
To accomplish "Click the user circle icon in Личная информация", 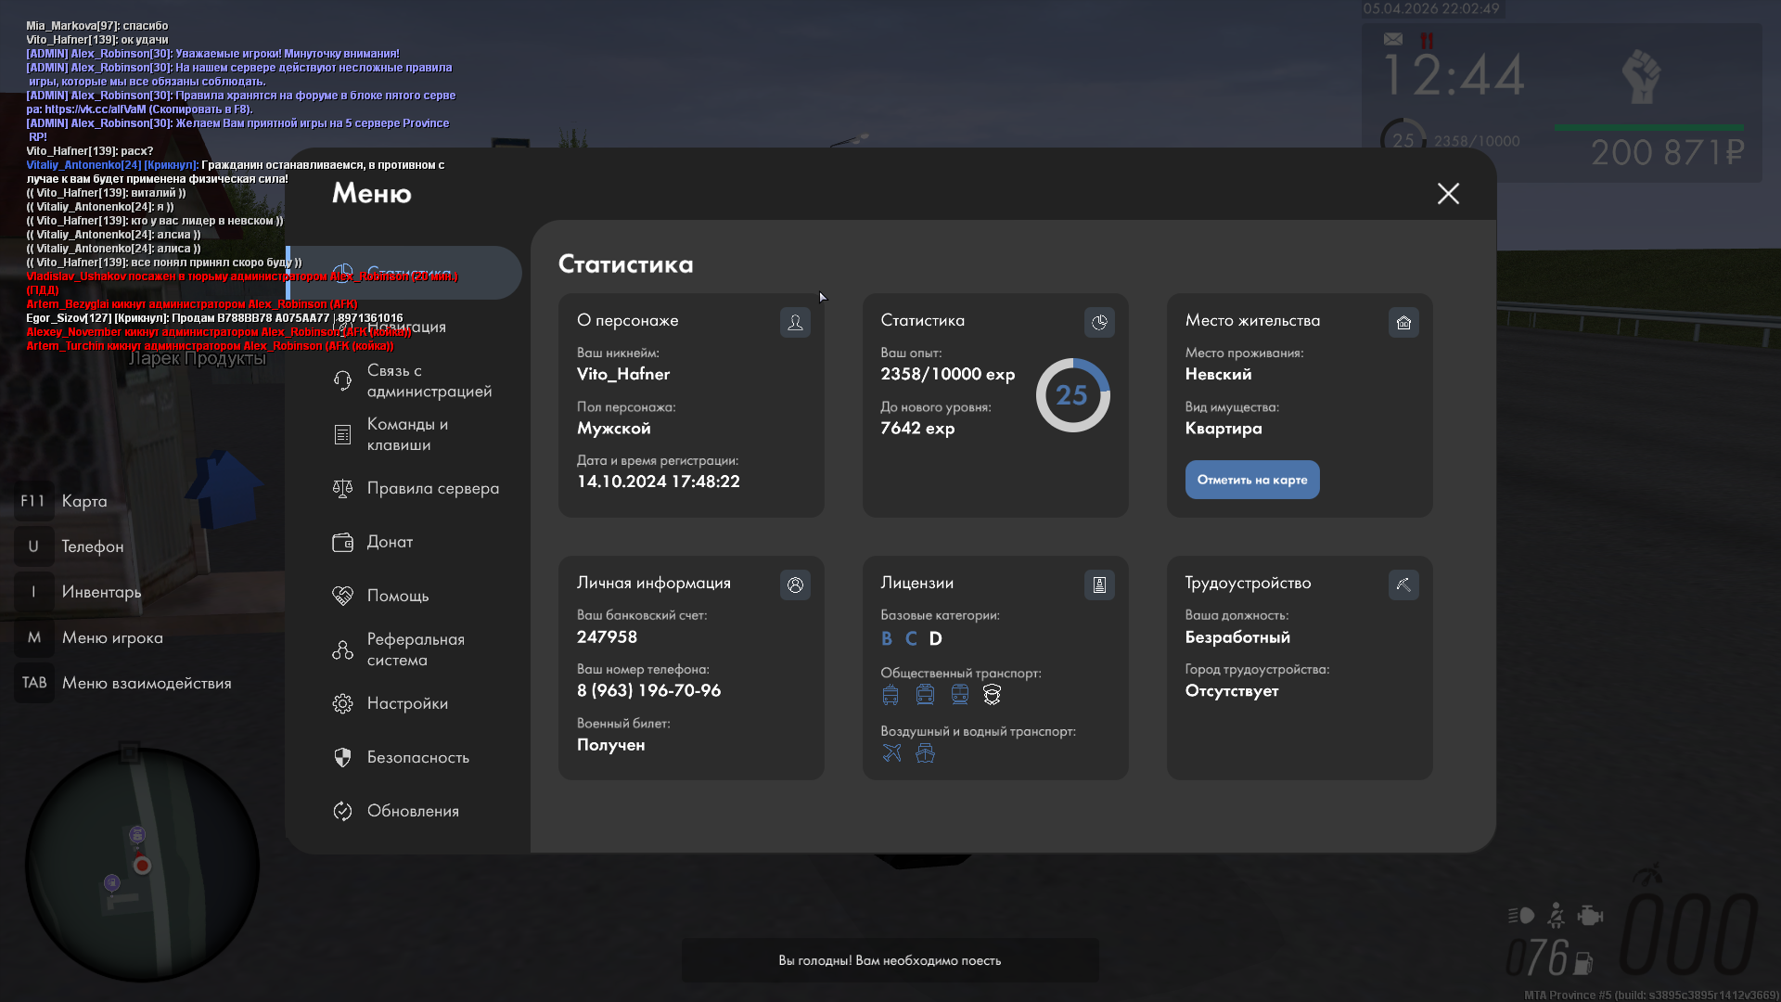I will [x=795, y=584].
